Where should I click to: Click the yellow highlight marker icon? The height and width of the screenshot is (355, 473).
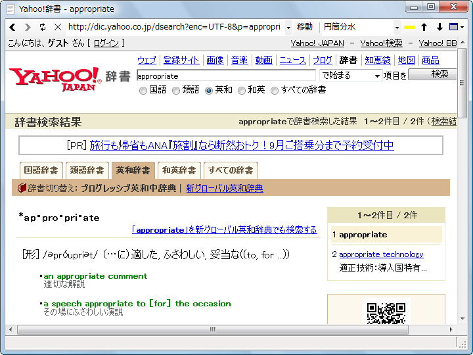[409, 27]
